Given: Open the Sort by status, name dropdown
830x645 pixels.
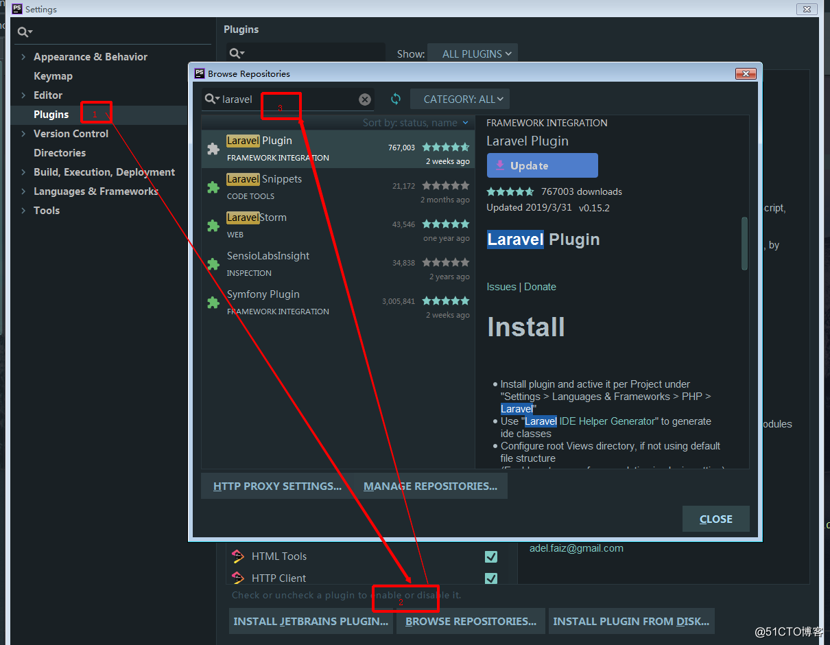Looking at the screenshot, I should click(416, 123).
